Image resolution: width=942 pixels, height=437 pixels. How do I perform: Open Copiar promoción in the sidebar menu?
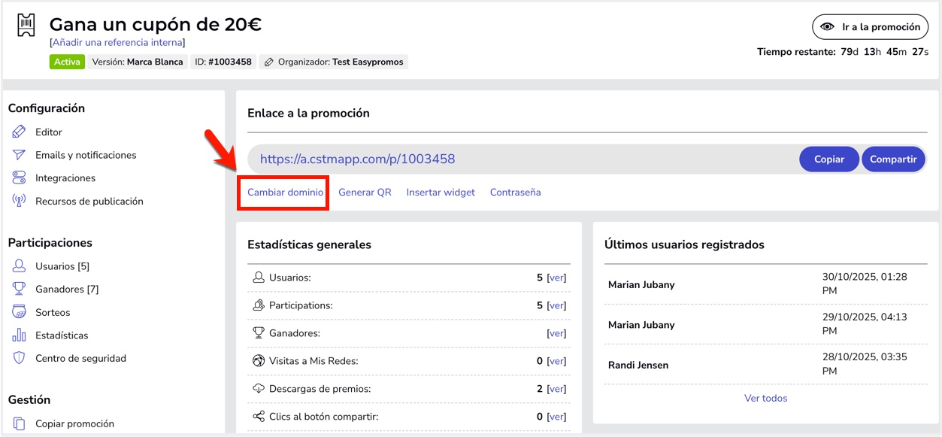point(74,424)
